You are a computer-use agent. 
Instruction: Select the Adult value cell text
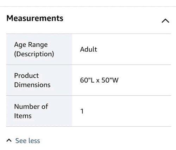89,49
